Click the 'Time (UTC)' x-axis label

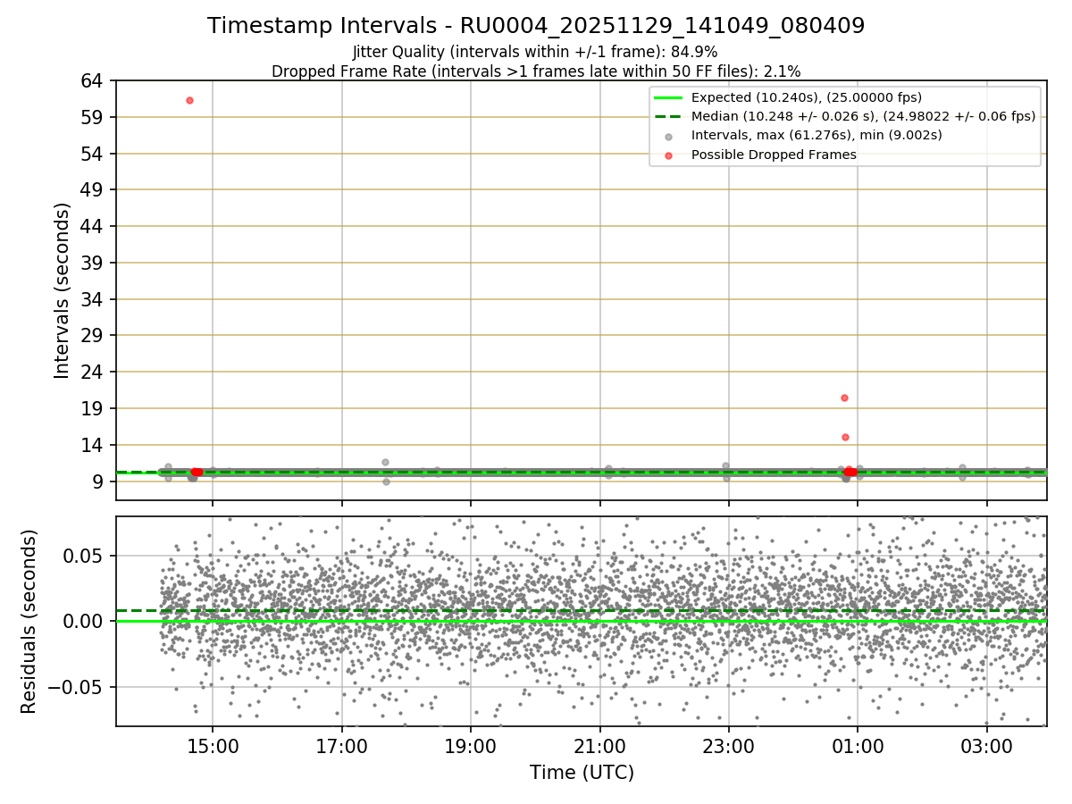click(582, 773)
